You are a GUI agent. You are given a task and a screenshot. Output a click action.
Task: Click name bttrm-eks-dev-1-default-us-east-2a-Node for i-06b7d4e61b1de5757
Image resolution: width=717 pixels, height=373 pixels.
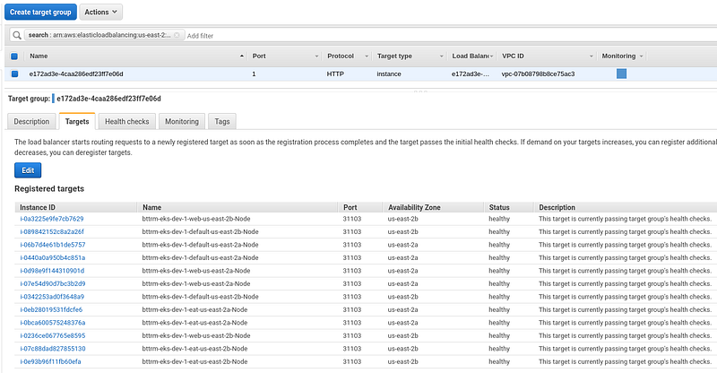[200, 245]
